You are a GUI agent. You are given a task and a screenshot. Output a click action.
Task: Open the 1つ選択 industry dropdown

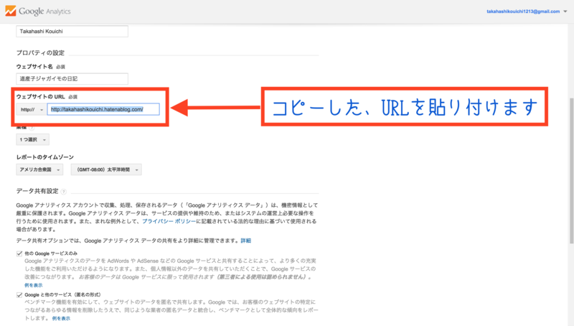click(32, 139)
